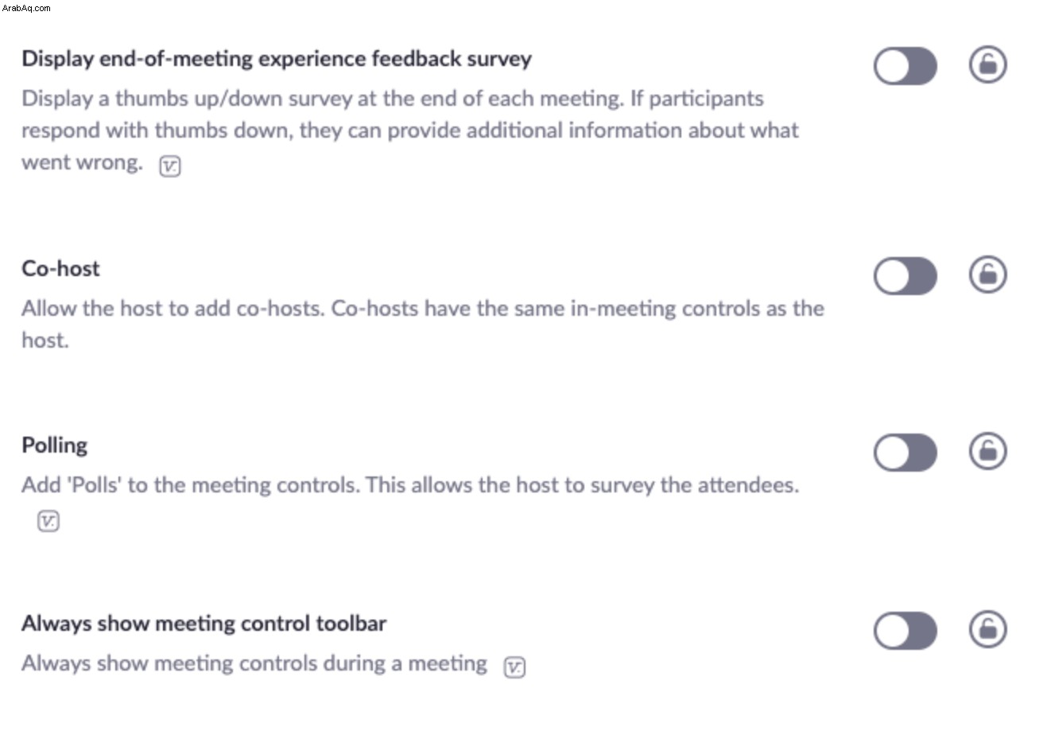Click 'Always show meeting controls during a meeting' text
Screen dimensions: 1043x735
(254, 663)
